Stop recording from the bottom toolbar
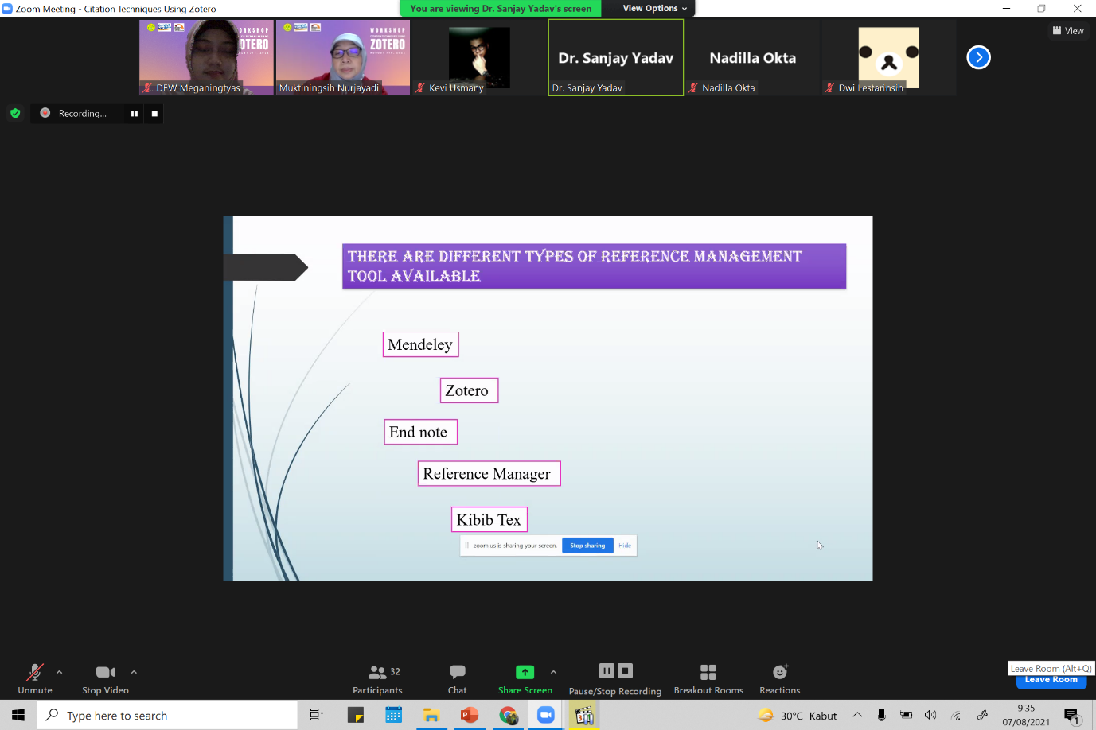Viewport: 1096px width, 730px height. (x=626, y=670)
